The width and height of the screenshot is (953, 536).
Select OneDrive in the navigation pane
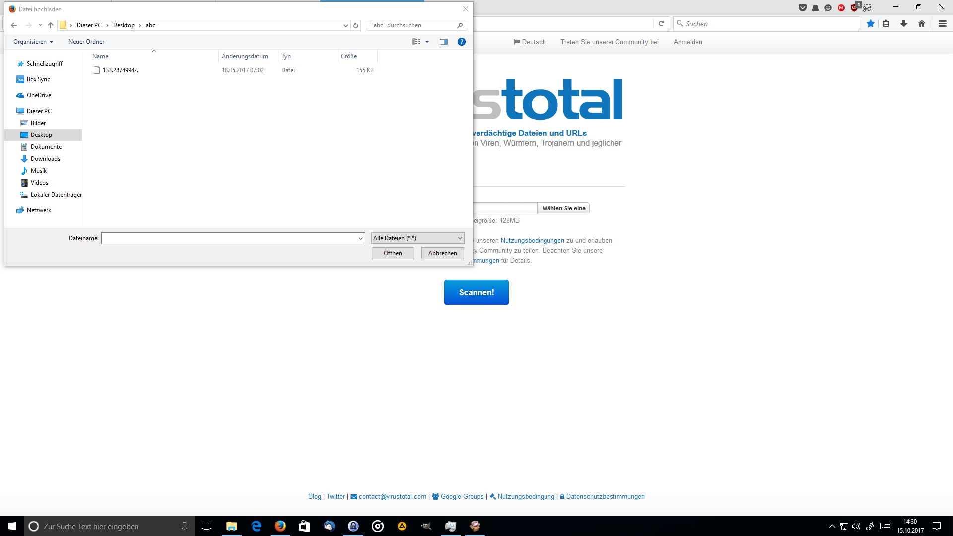tap(39, 95)
